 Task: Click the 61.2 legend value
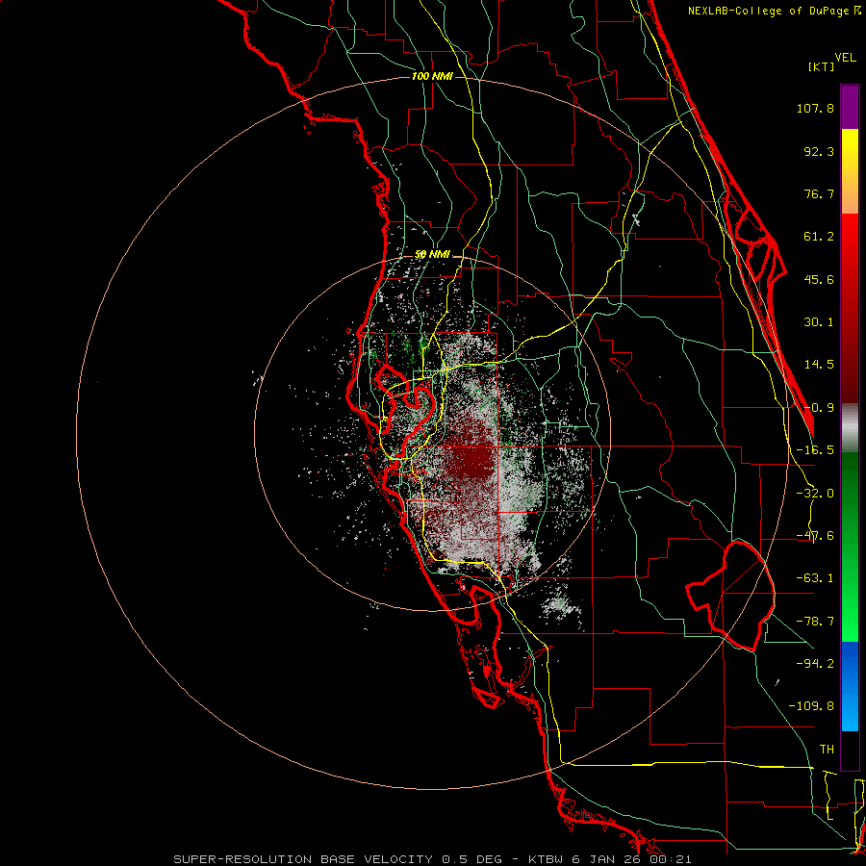[x=819, y=237]
